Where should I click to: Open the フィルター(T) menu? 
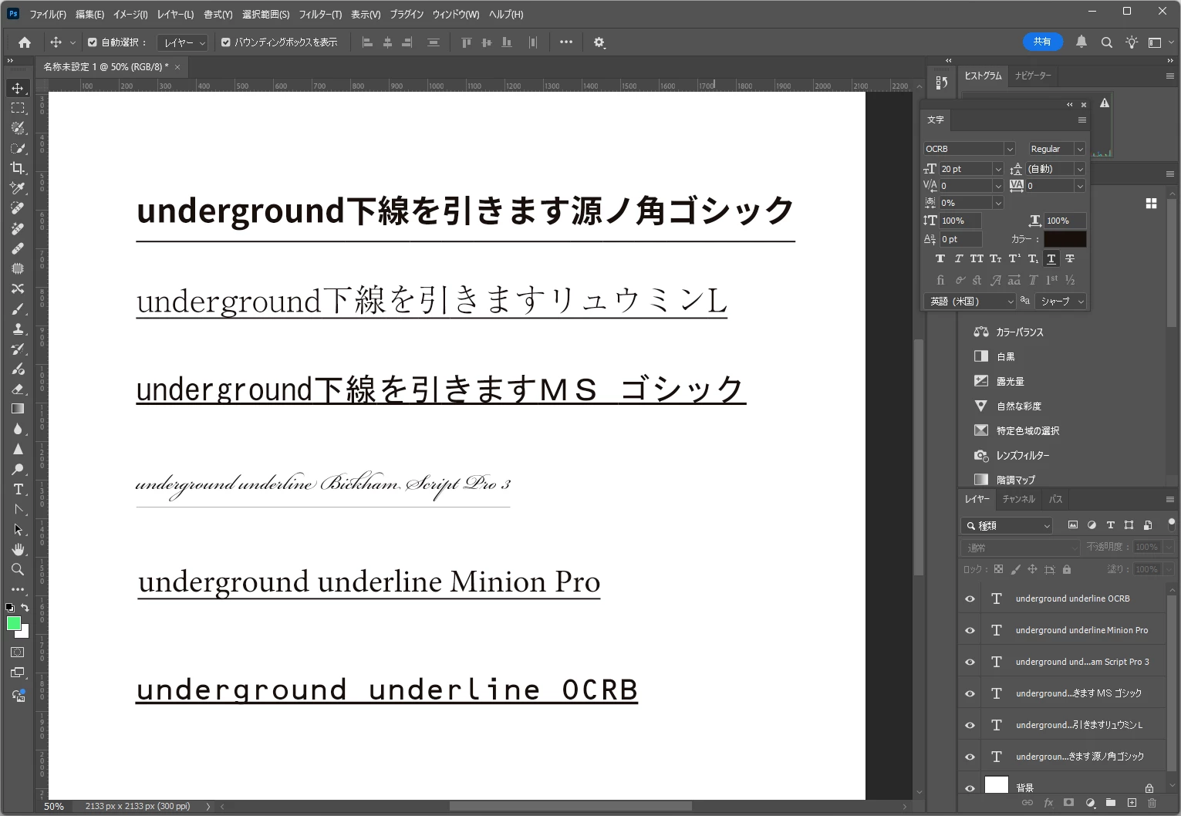click(320, 14)
